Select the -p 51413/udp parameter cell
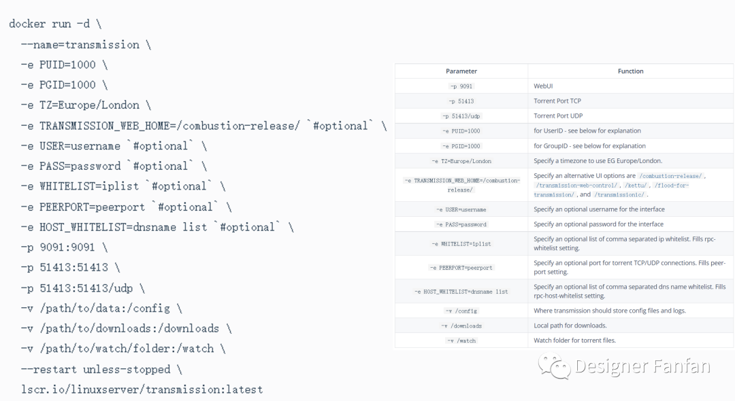This screenshot has height=401, width=735. pos(461,116)
